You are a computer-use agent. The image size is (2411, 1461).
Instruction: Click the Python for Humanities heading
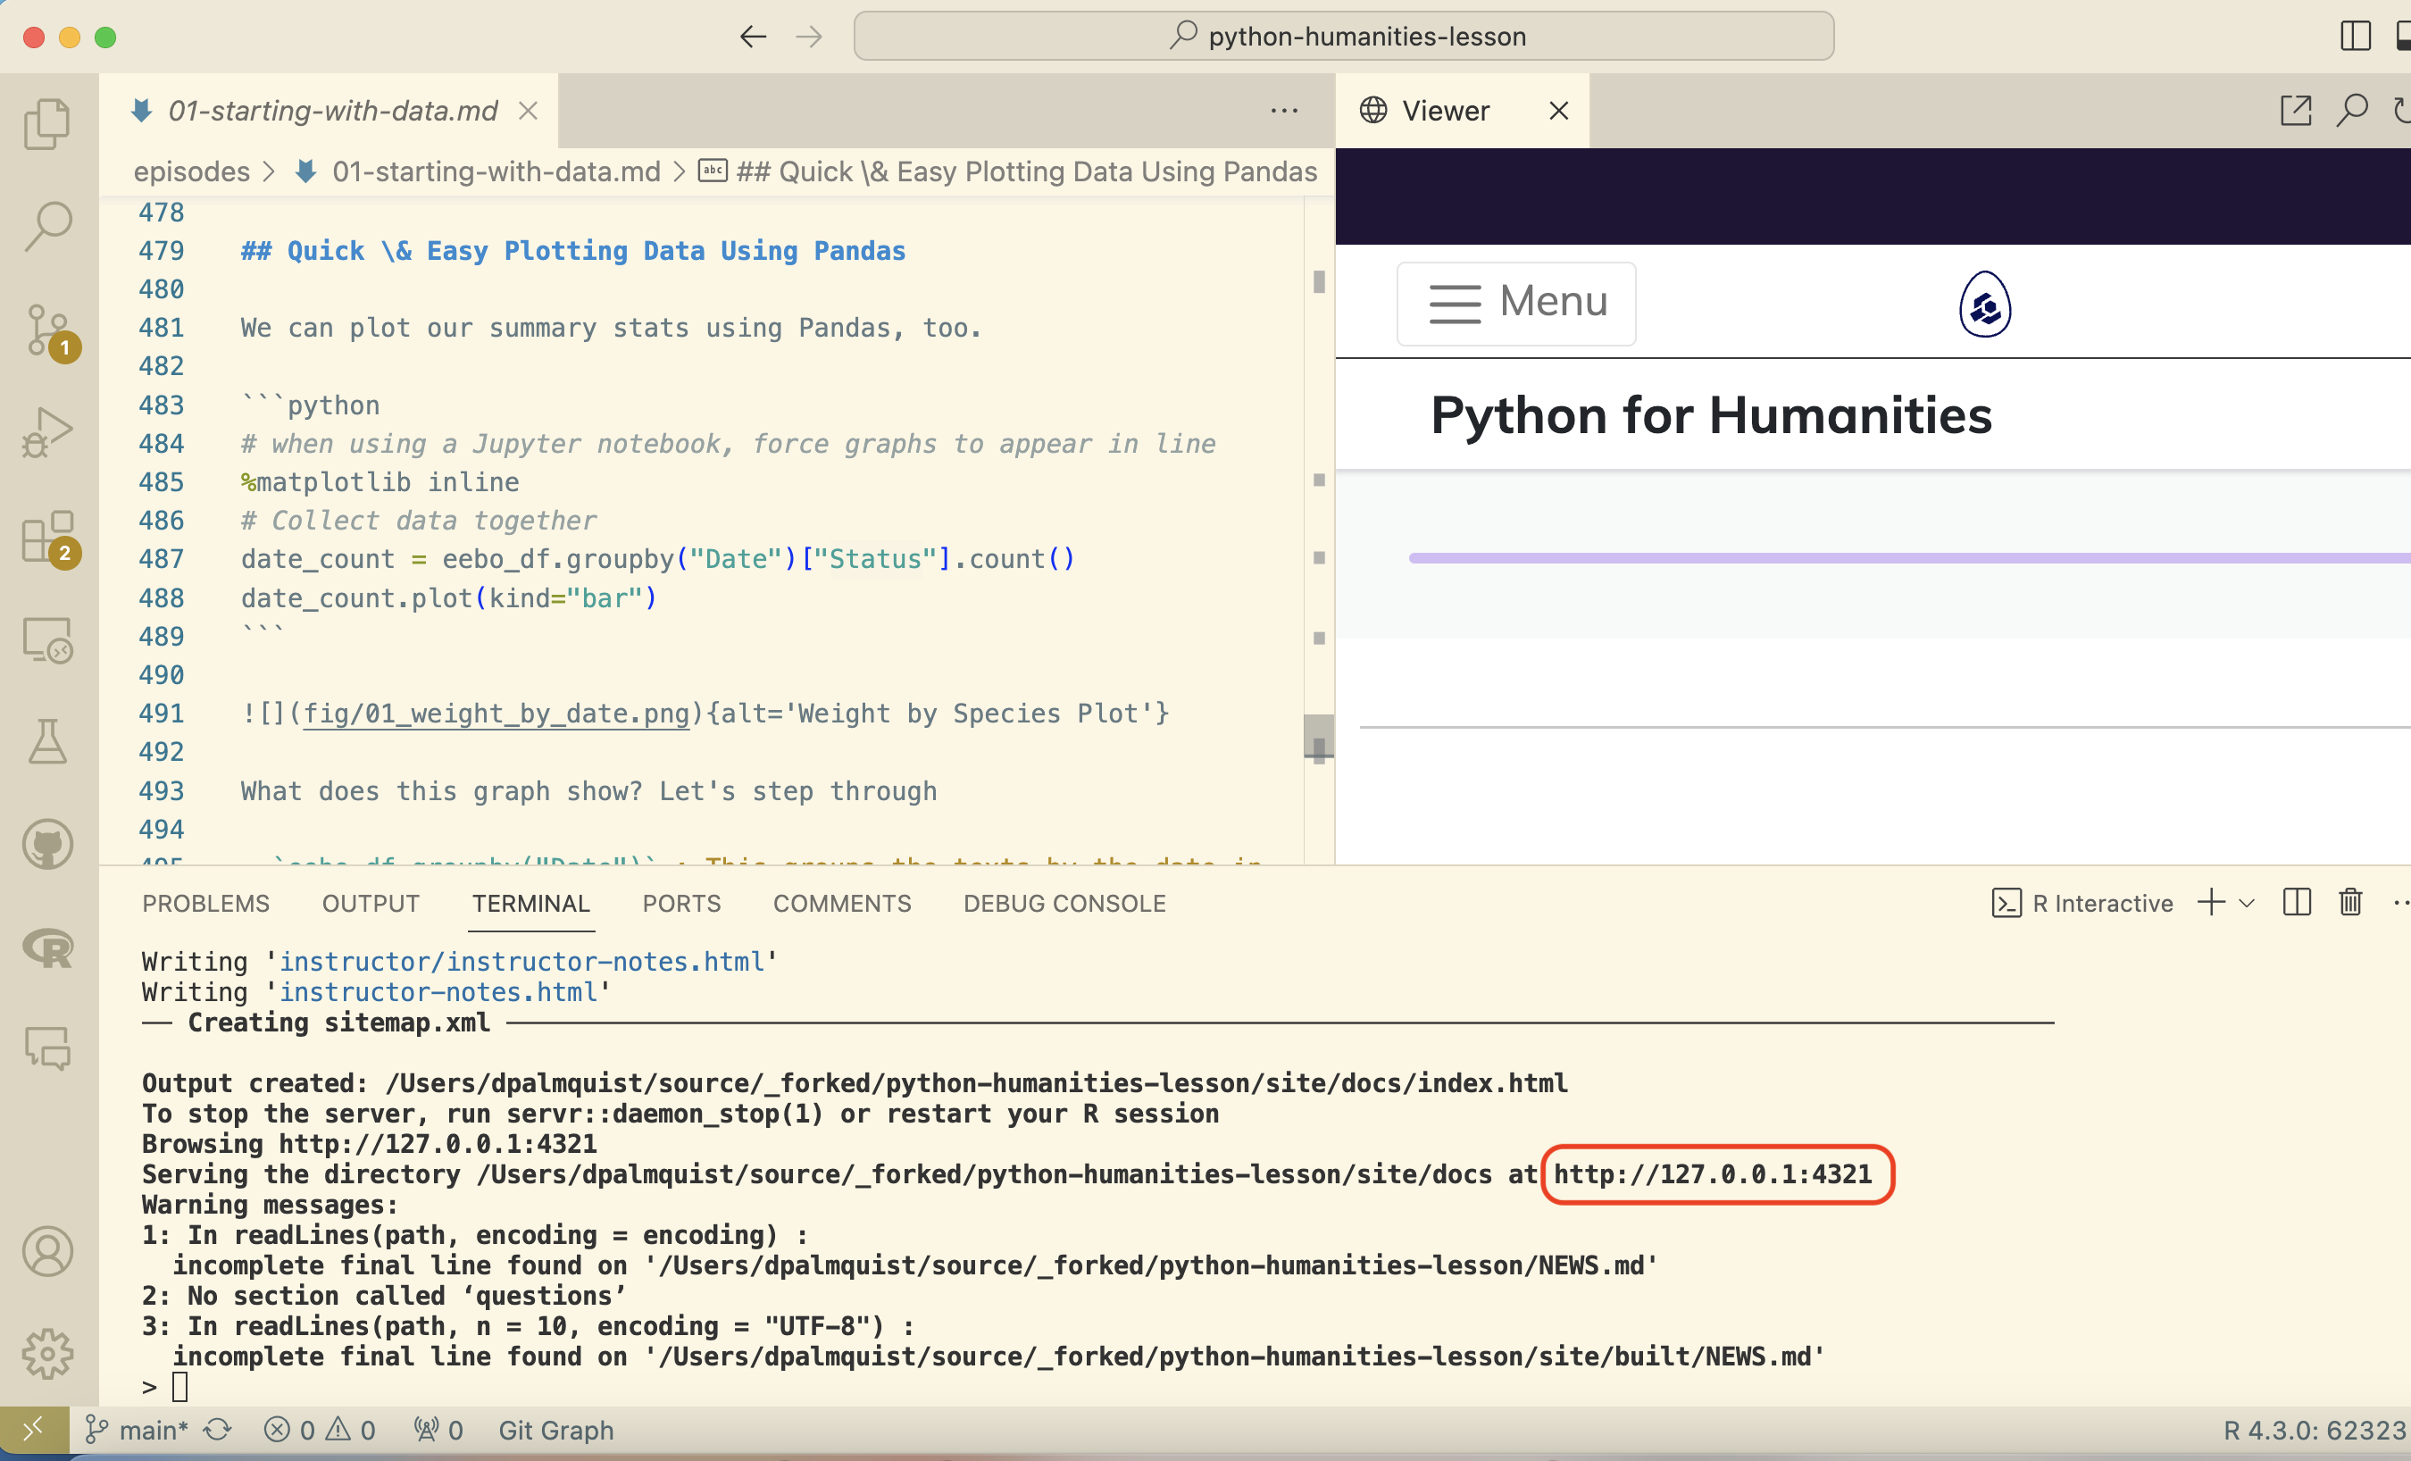(x=1710, y=415)
